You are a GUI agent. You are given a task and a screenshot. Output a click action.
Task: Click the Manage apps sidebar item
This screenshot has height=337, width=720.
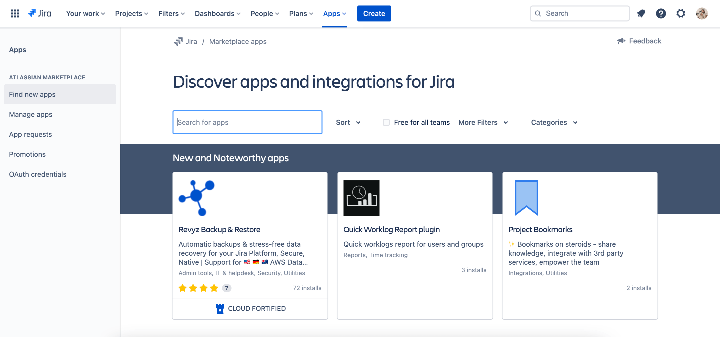coord(31,114)
